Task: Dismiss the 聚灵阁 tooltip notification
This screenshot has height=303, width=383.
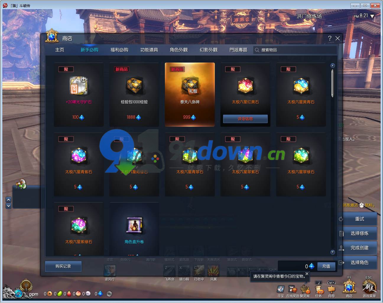Action: point(307,274)
